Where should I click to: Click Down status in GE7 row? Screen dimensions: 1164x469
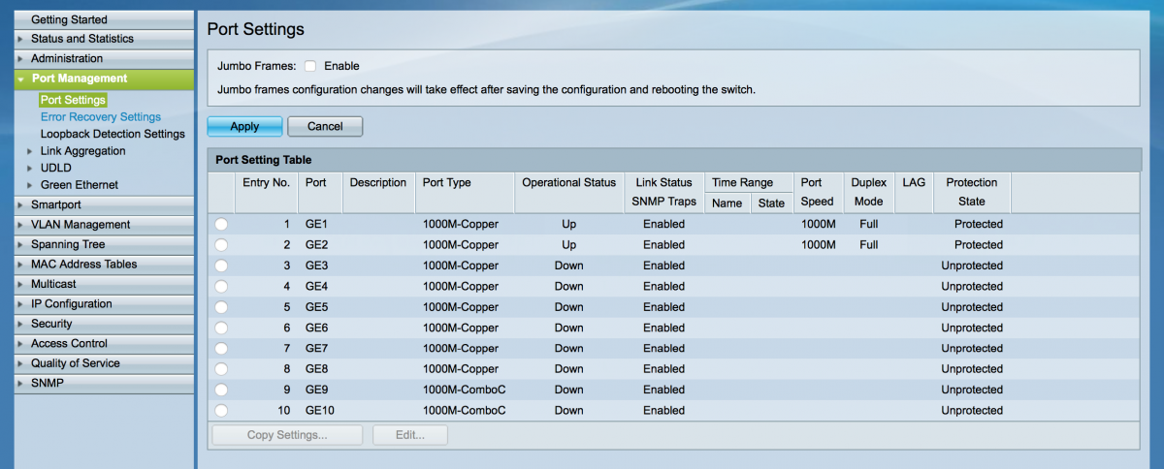569,348
